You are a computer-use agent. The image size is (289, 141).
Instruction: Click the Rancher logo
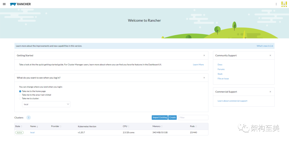(20, 4)
